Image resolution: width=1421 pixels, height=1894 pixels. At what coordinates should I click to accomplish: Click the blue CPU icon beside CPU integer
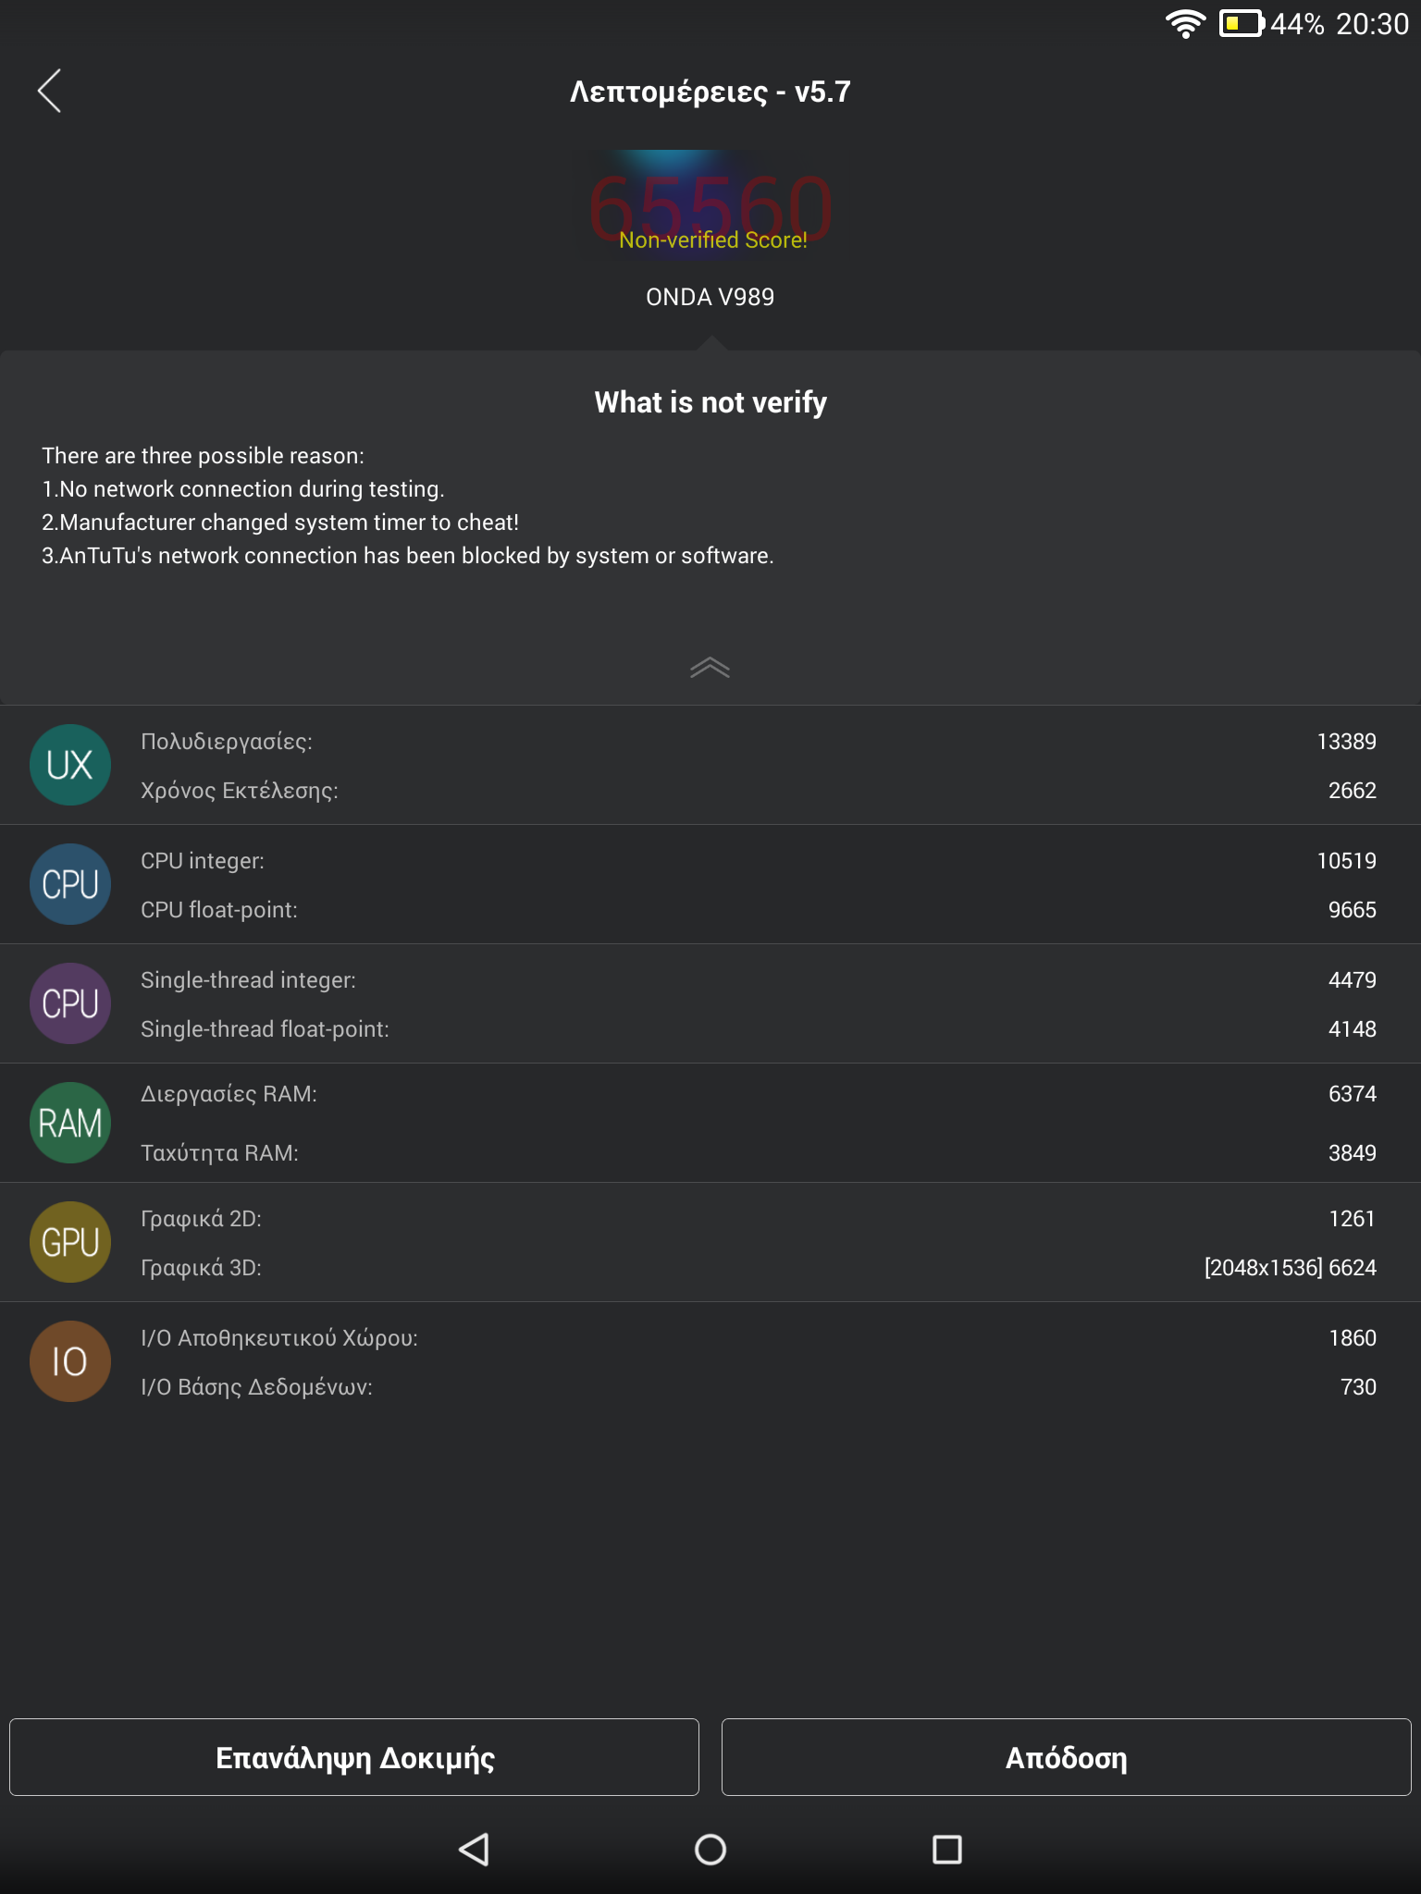70,884
